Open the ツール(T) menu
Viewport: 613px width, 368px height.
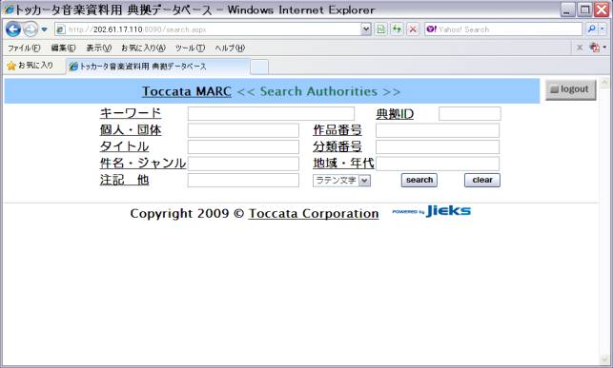[190, 48]
